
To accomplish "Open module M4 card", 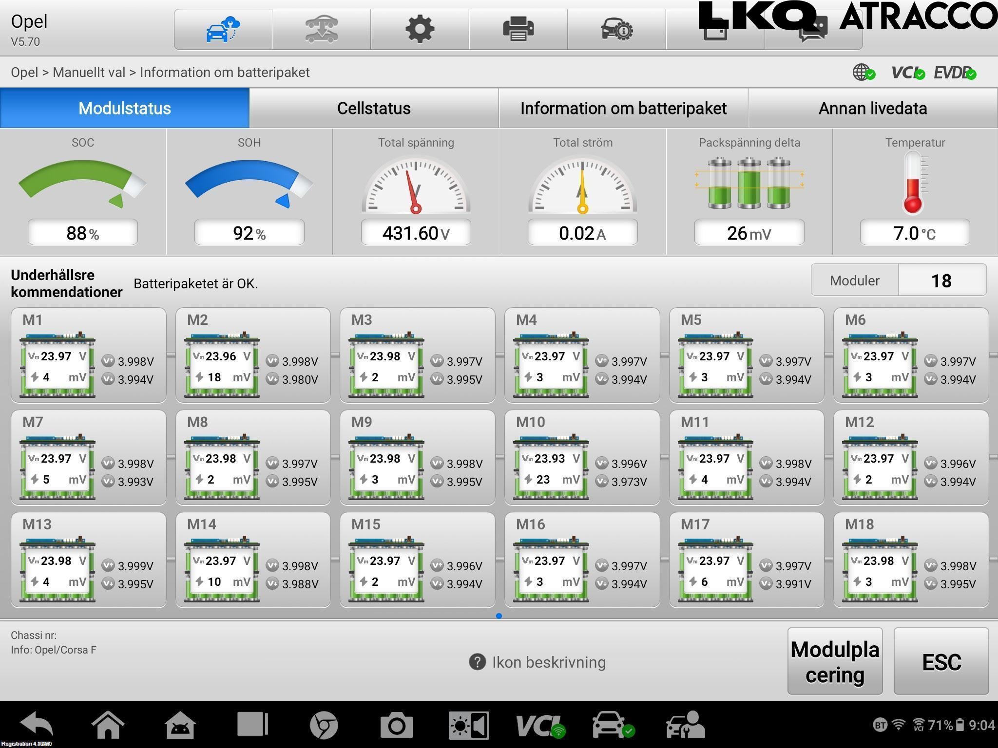I will pos(582,355).
